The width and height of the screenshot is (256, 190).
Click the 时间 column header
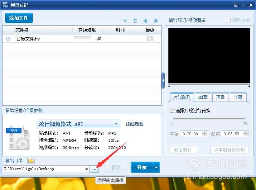[x=121, y=30]
